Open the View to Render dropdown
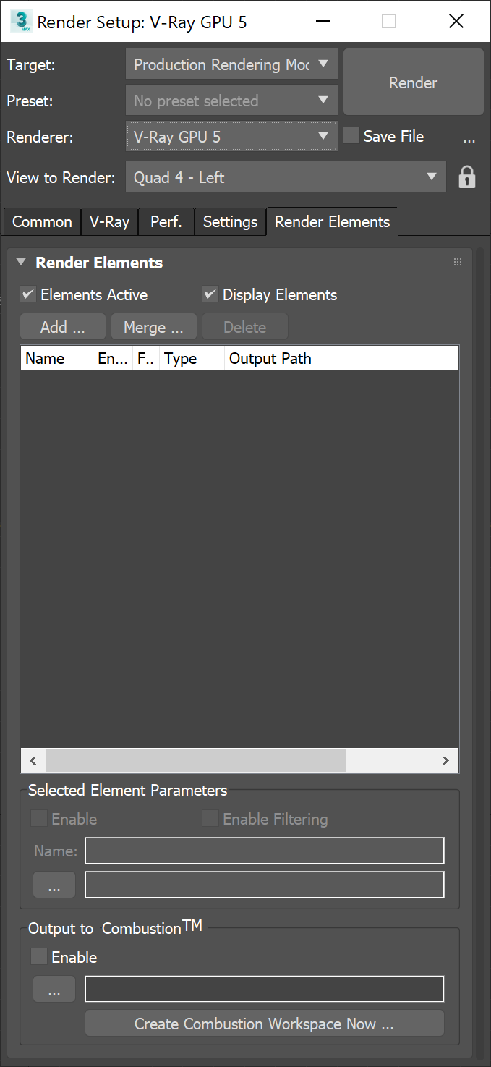Image resolution: width=491 pixels, height=1067 pixels. 286,177
